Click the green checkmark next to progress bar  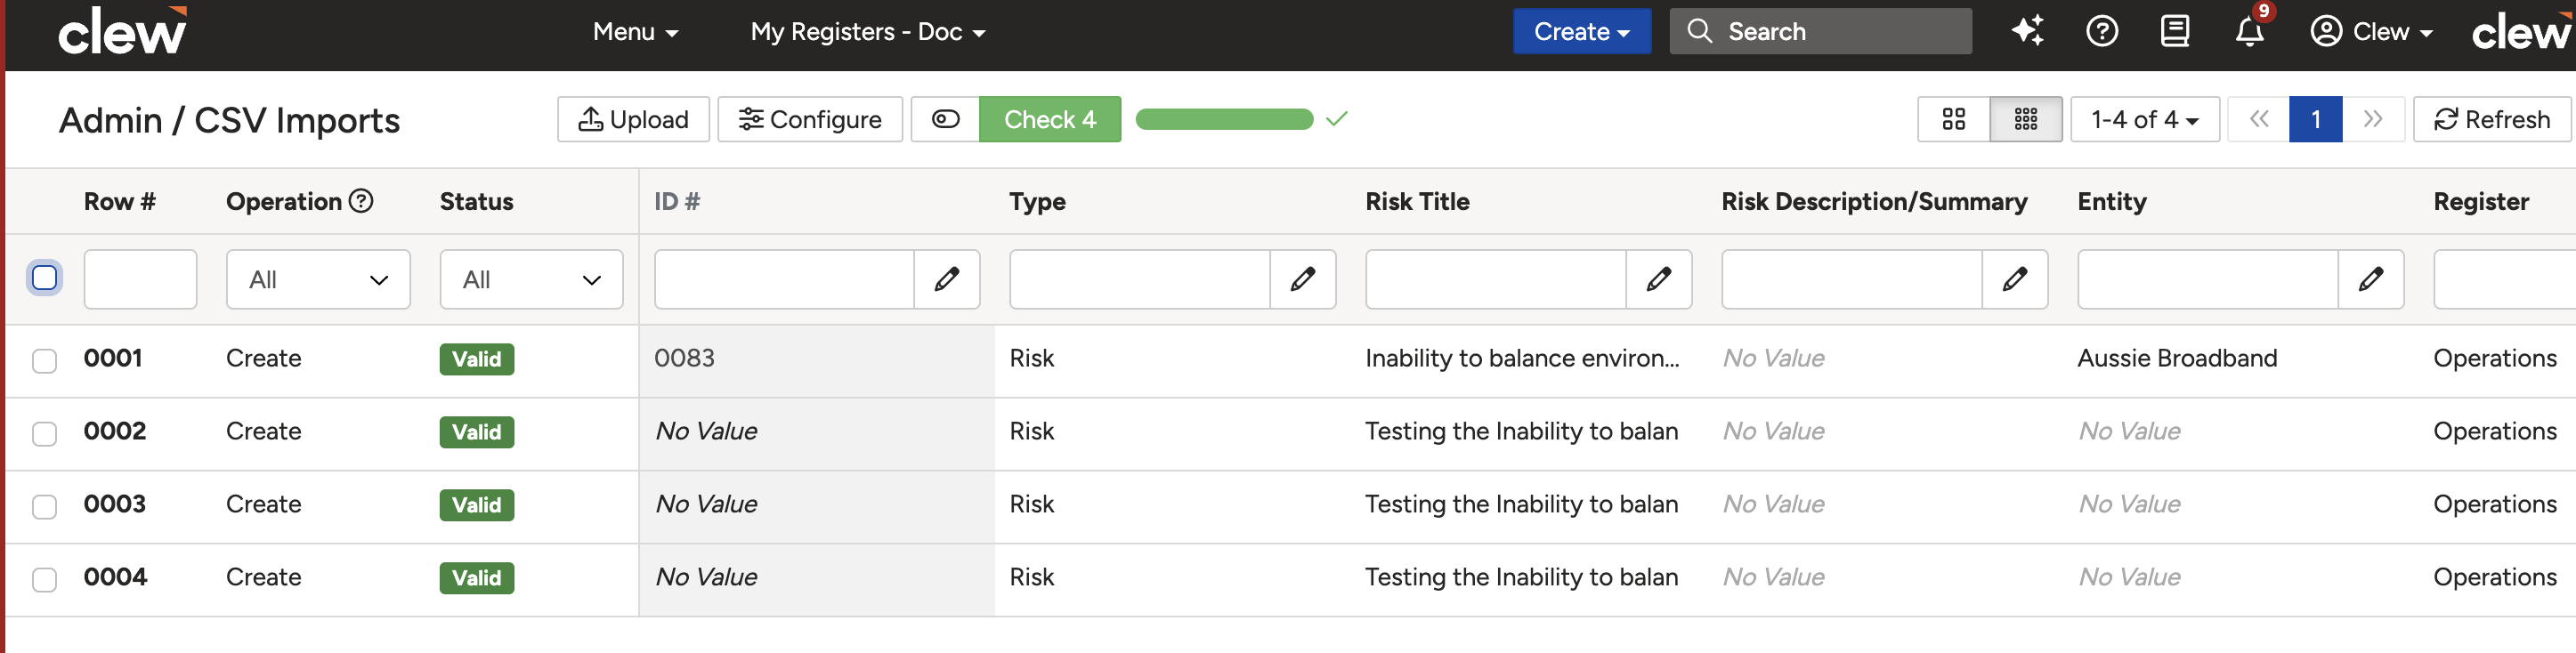tap(1336, 119)
